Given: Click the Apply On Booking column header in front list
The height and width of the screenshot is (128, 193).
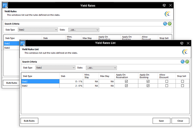Looking at the screenshot, I should pos(148,76).
